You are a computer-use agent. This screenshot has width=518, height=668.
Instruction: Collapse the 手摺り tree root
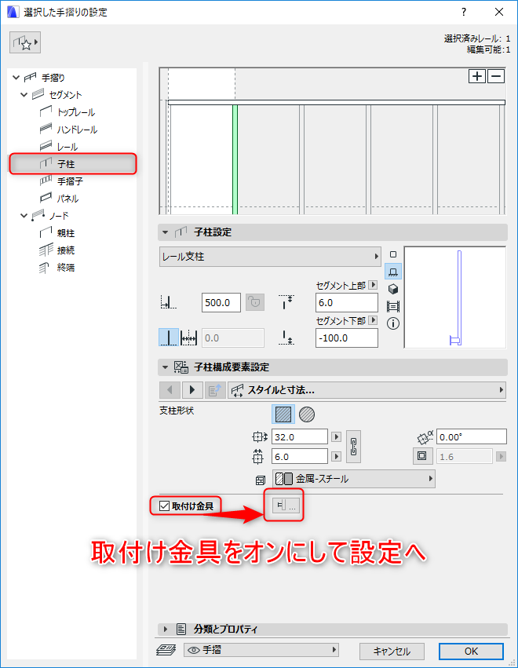pos(16,78)
